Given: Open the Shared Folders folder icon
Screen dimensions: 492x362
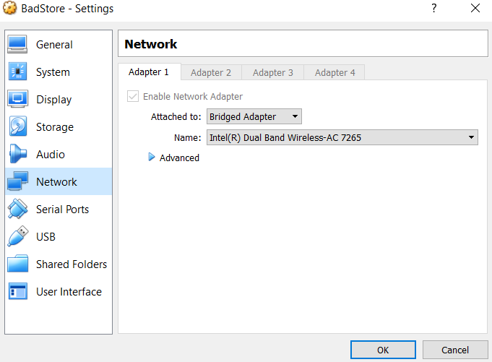Looking at the screenshot, I should pyautogui.click(x=18, y=264).
